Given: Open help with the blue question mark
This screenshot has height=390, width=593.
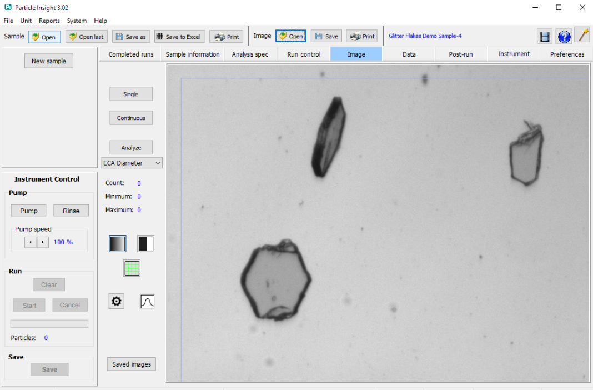Looking at the screenshot, I should (x=564, y=37).
